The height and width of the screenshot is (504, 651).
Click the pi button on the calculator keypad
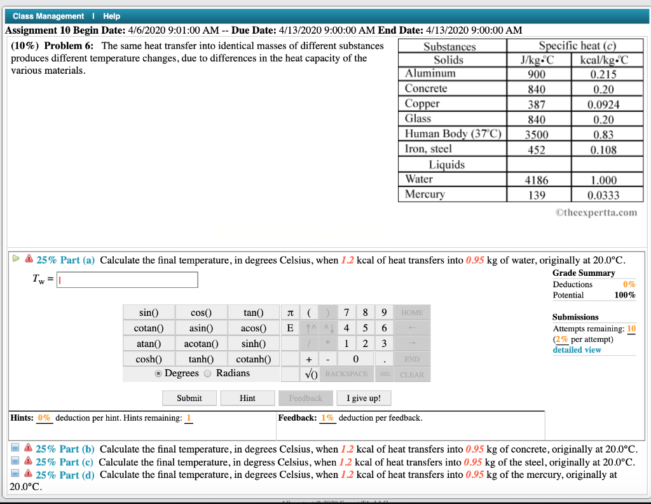pos(290,312)
